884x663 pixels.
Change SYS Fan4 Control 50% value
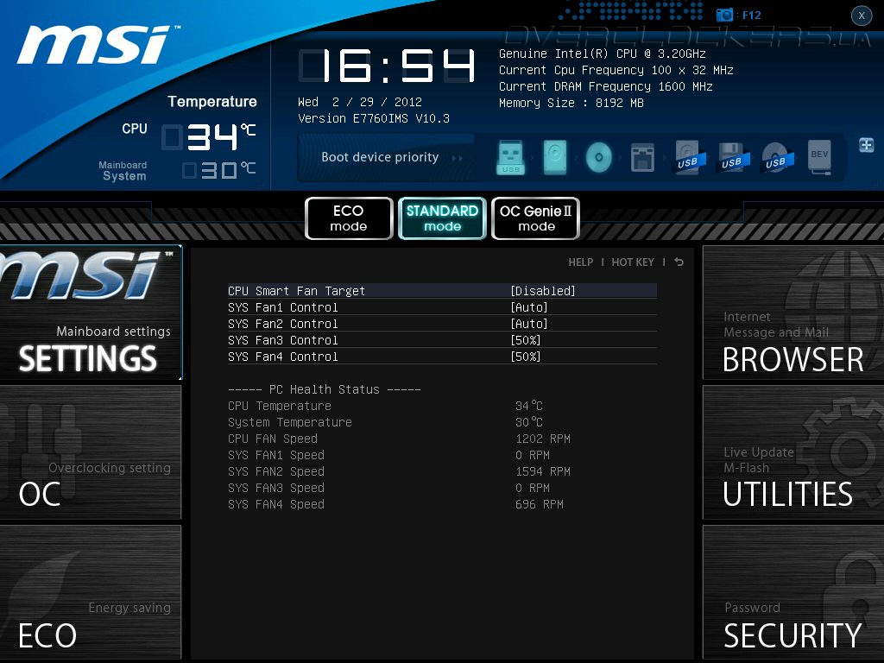pyautogui.click(x=526, y=357)
